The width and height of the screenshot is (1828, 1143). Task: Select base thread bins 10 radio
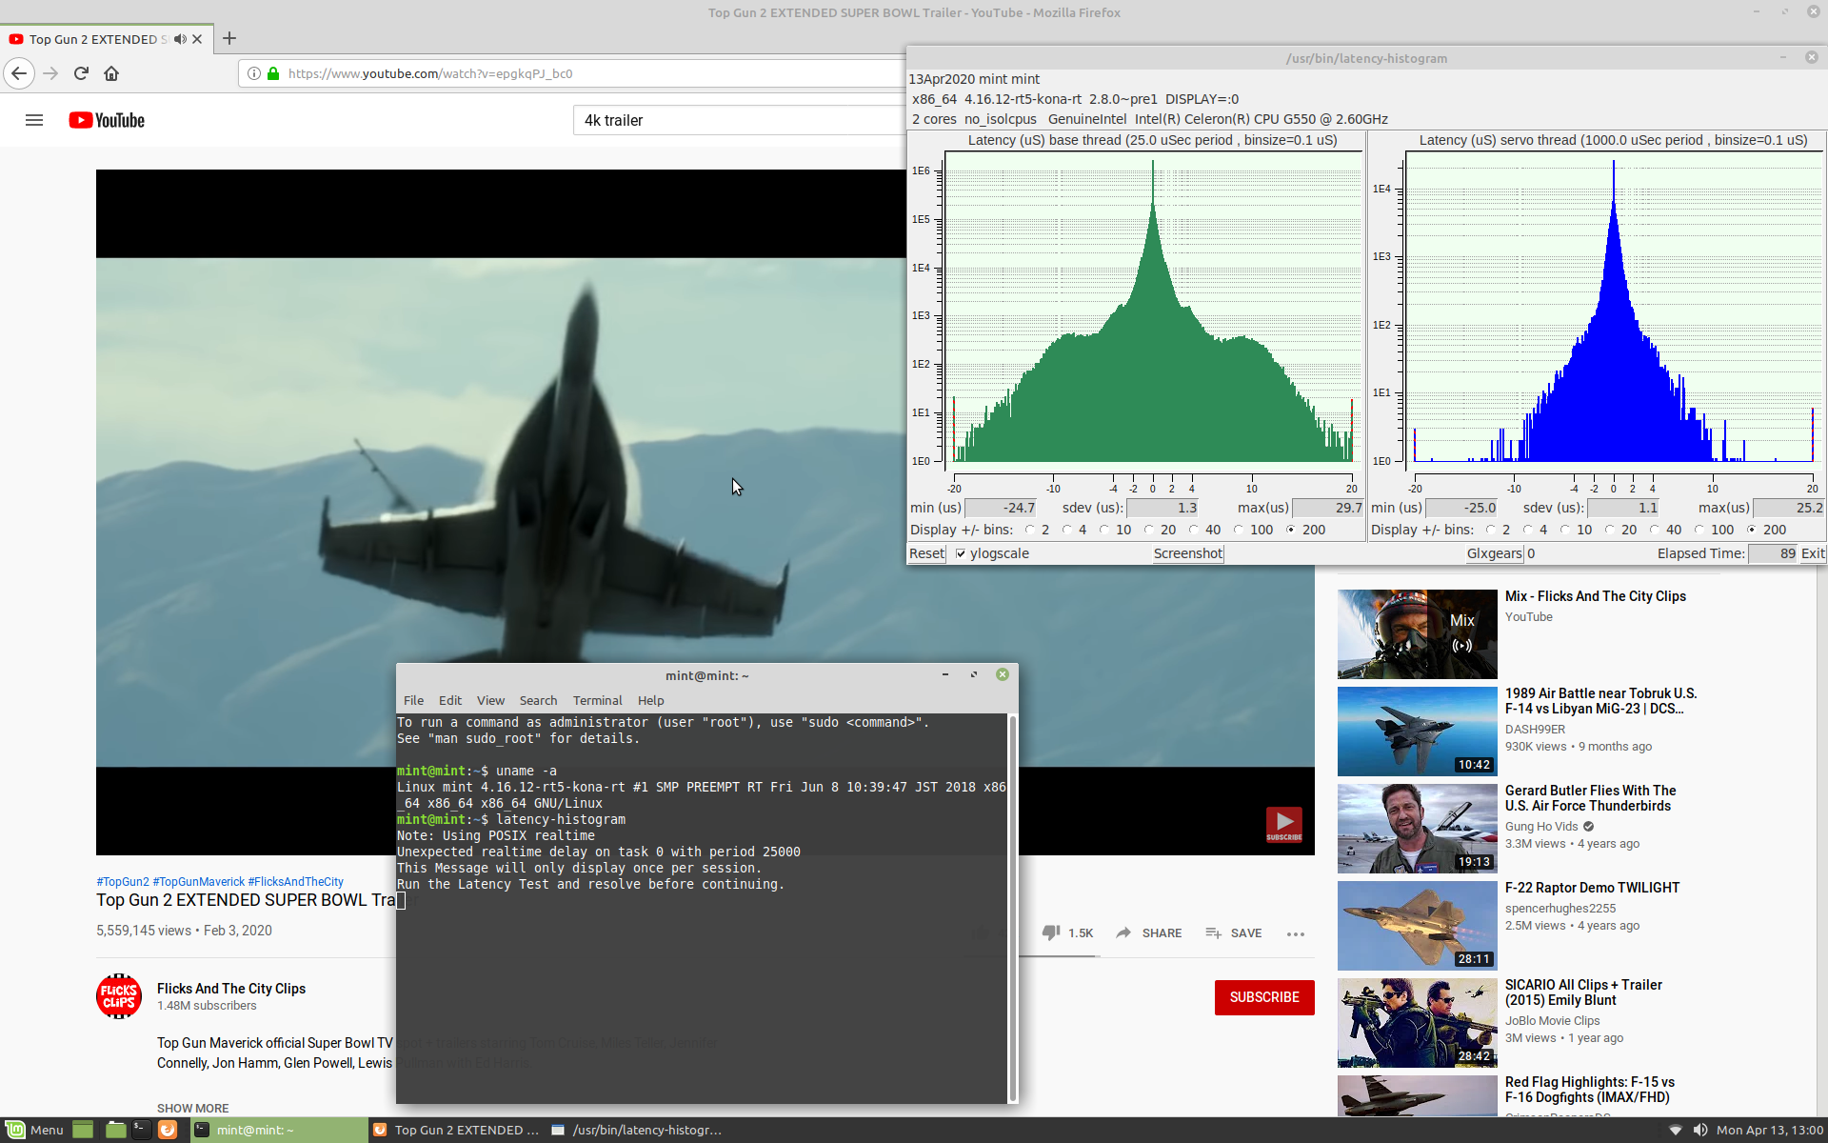coord(1104,530)
